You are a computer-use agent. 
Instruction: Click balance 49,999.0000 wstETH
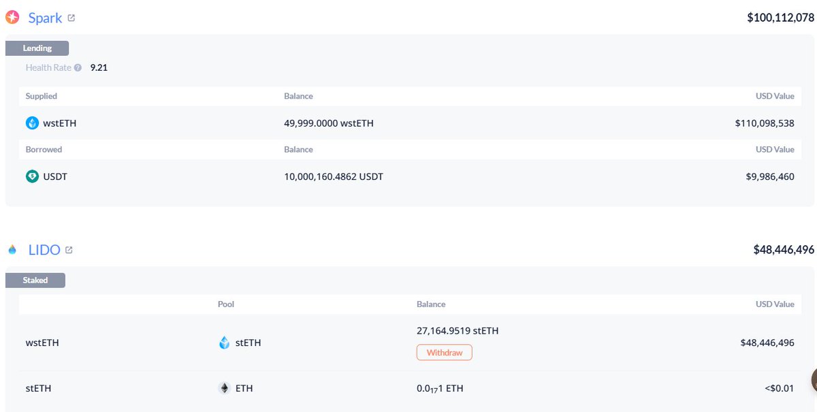329,123
